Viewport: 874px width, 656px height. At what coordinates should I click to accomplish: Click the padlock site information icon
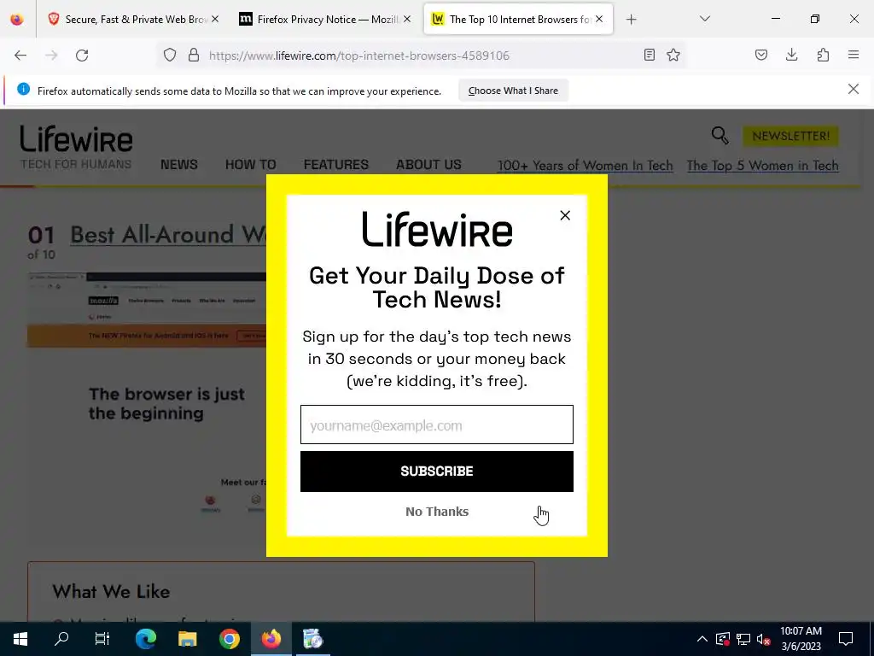coord(194,55)
